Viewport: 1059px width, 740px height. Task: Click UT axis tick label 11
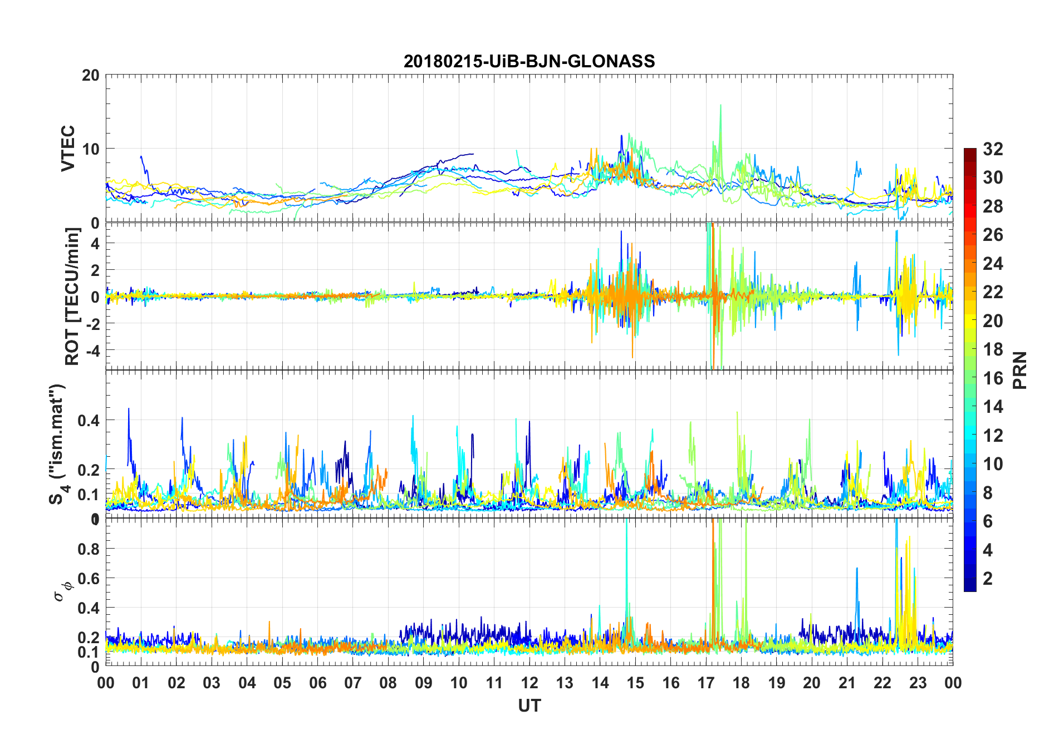[x=494, y=683]
